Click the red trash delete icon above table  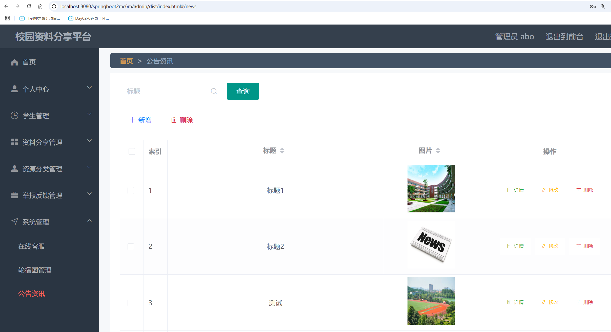coord(174,120)
